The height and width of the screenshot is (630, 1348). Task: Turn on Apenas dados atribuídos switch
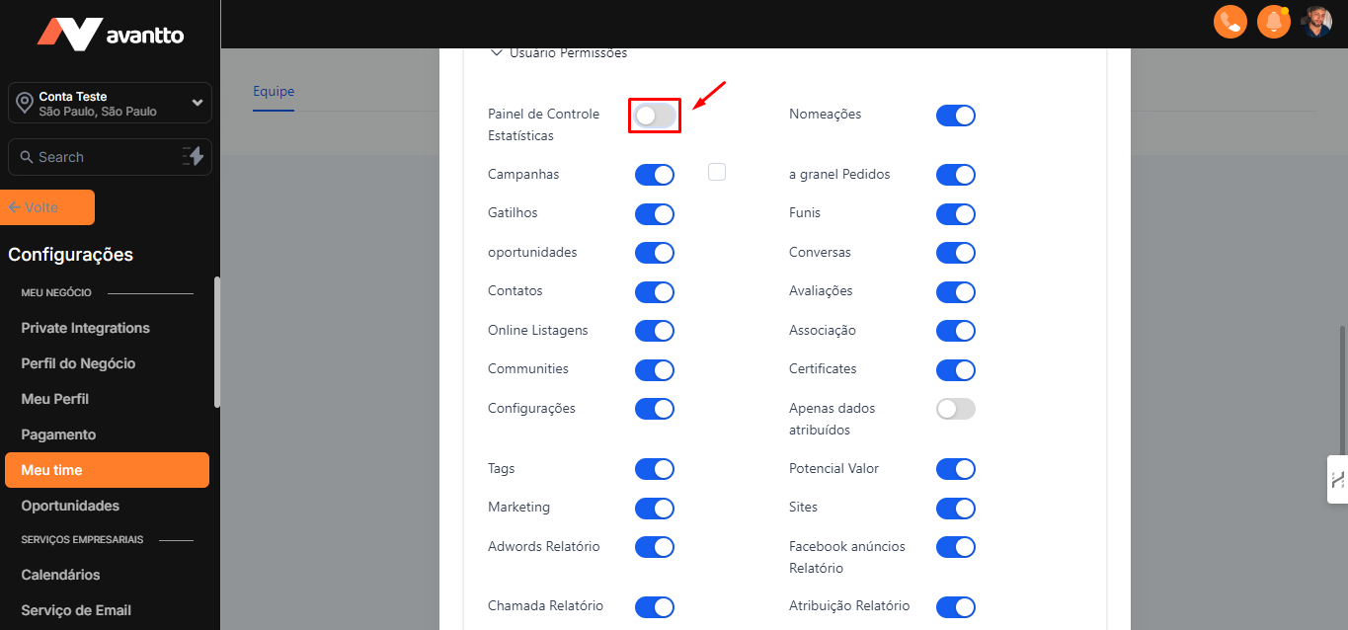pyautogui.click(x=955, y=409)
